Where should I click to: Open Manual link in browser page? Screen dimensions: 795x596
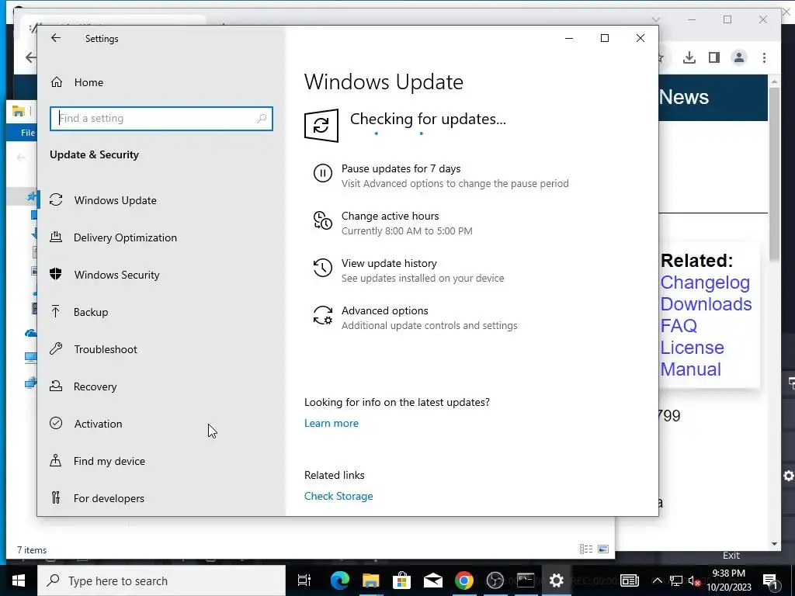click(x=690, y=369)
